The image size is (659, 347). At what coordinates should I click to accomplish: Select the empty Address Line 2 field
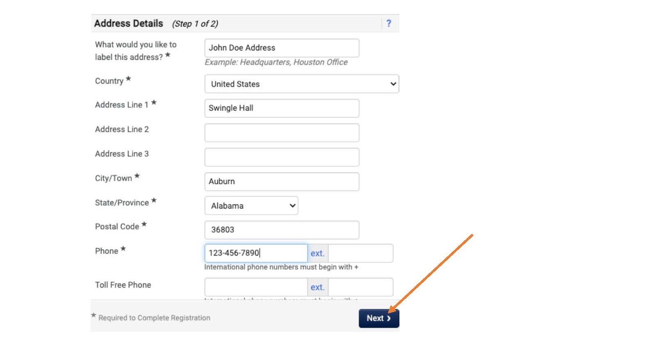point(282,133)
